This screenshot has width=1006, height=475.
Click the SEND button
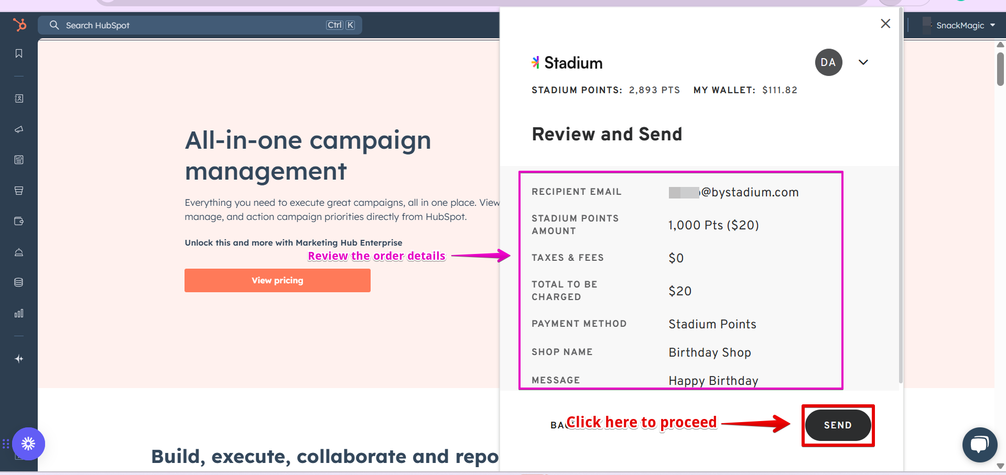click(838, 425)
